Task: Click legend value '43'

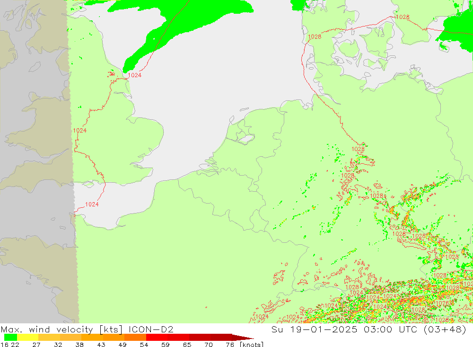Action: pos(101,345)
